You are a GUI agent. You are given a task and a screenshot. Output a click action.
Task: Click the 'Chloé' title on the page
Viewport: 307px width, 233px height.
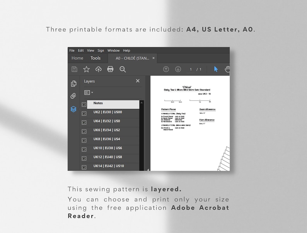click(x=187, y=87)
